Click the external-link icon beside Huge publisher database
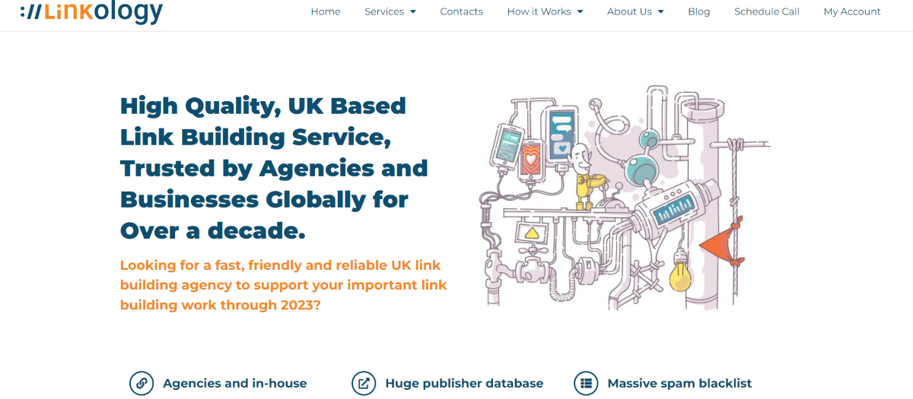This screenshot has height=399, width=913. [364, 384]
